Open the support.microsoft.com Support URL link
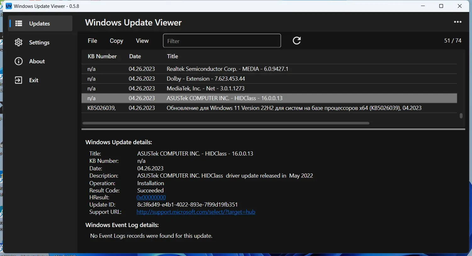This screenshot has width=472, height=256. coord(196,212)
